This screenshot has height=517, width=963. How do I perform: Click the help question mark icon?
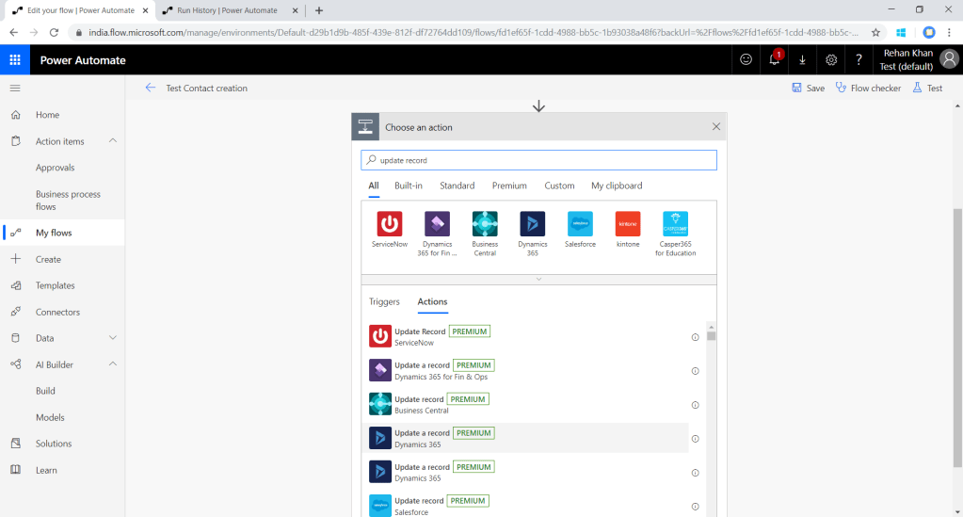pos(859,60)
